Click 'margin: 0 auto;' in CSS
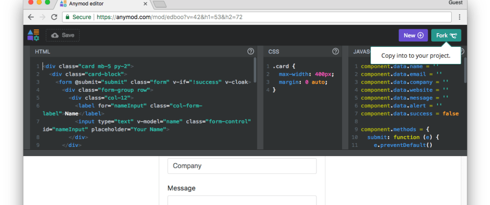 (303, 82)
